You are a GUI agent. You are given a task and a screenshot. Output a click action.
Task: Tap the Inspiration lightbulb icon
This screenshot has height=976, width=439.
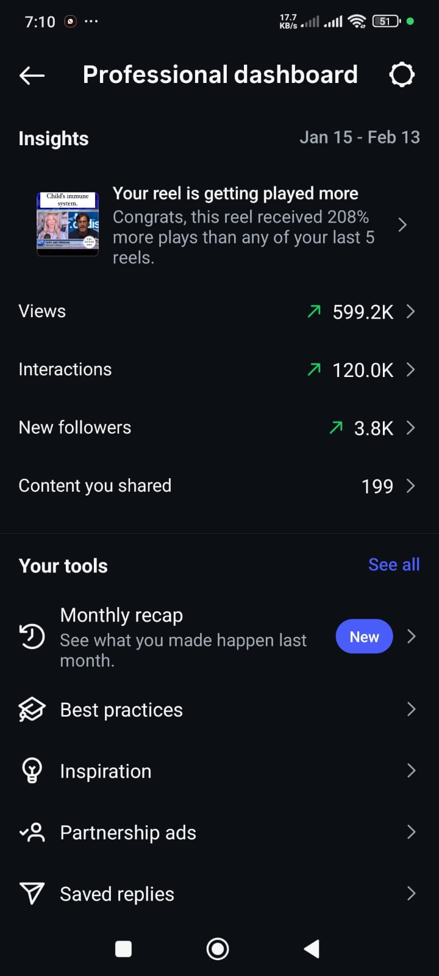pyautogui.click(x=32, y=771)
